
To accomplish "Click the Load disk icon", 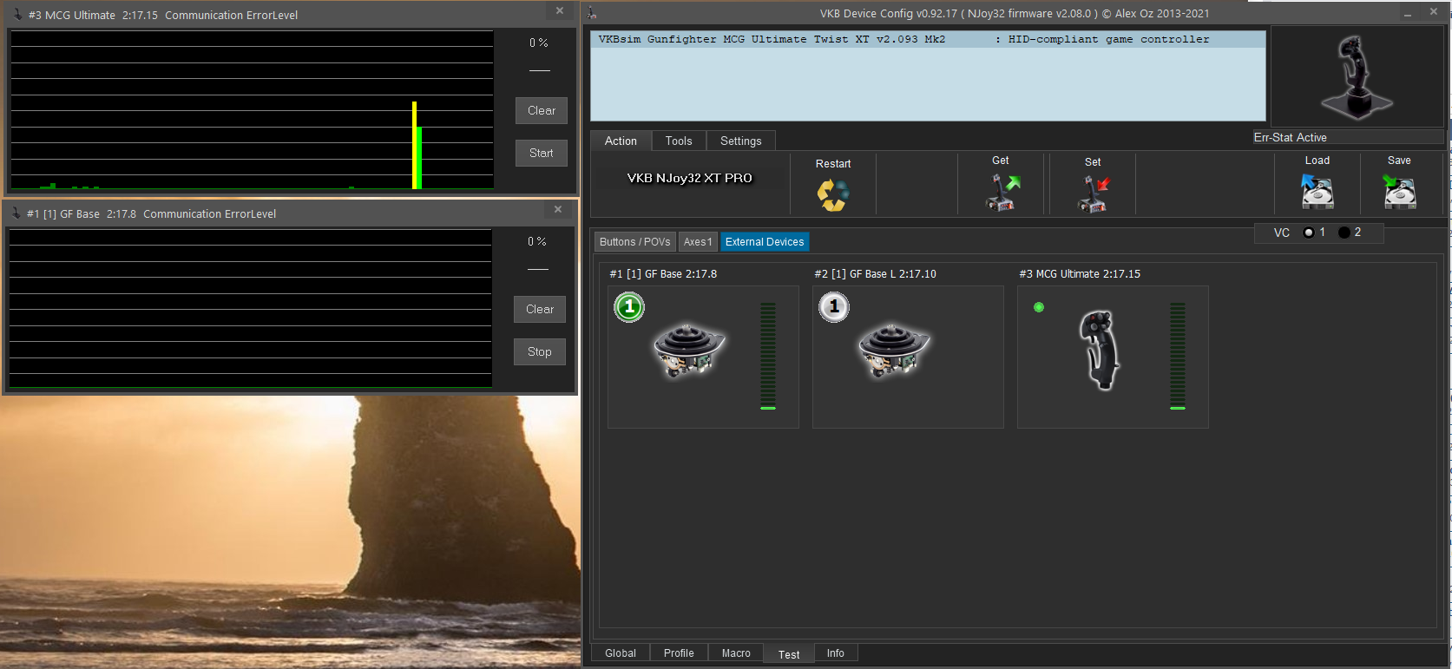I will coord(1317,192).
